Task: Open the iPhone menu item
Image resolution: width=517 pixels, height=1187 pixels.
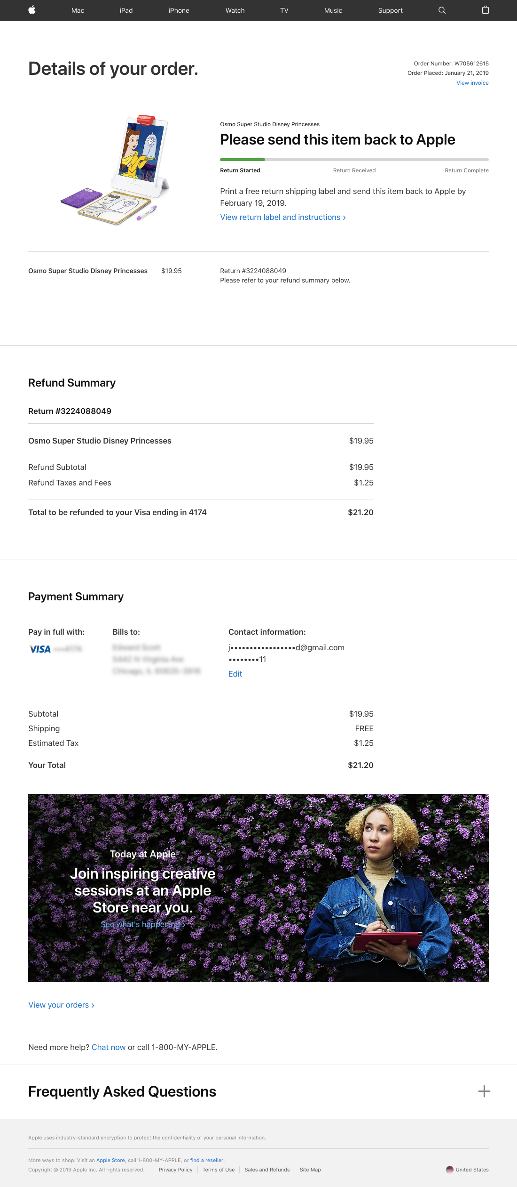Action: (179, 10)
